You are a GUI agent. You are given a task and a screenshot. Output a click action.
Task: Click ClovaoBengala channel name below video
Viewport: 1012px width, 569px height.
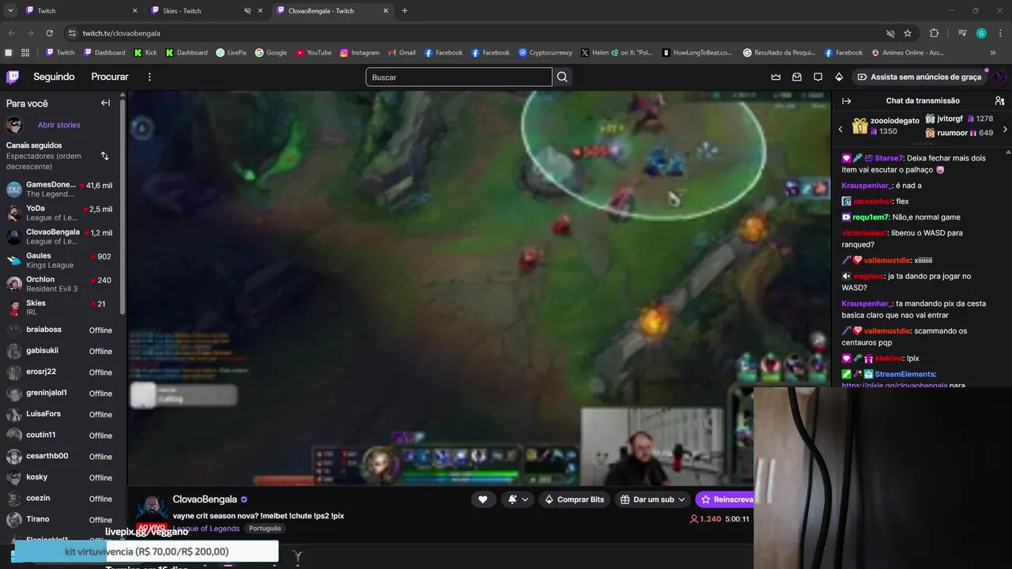[205, 499]
